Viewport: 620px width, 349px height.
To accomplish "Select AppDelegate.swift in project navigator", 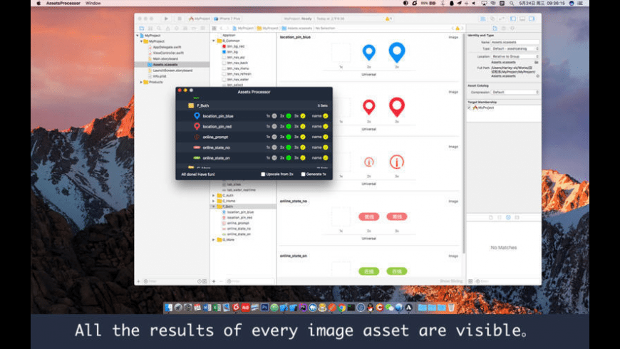I will [x=167, y=47].
